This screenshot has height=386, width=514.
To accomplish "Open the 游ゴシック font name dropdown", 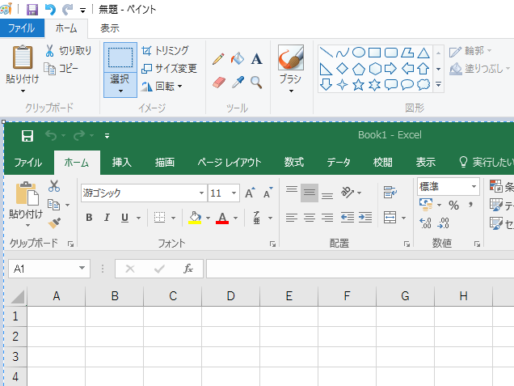I will point(201,193).
